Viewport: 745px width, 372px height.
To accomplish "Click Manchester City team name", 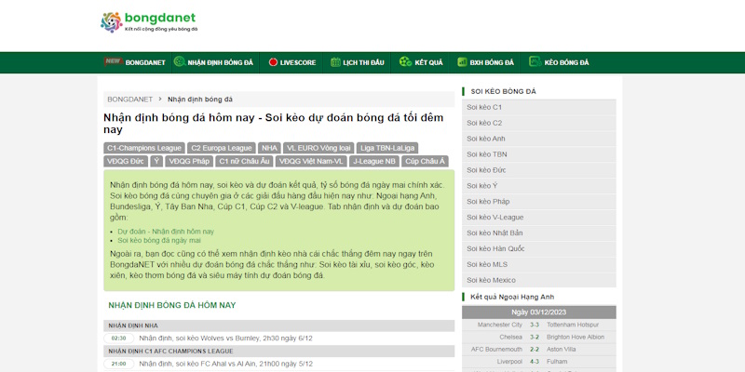I will (500, 325).
